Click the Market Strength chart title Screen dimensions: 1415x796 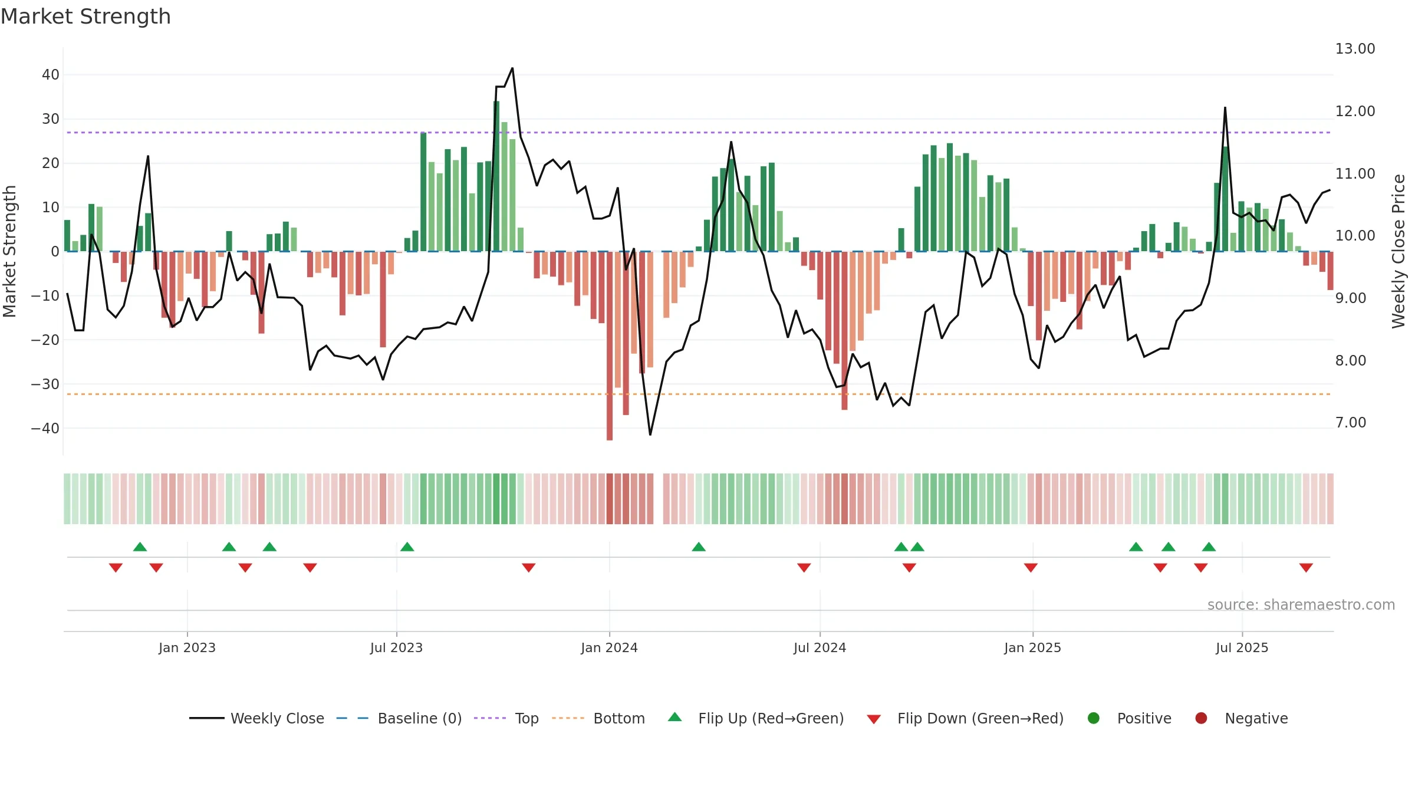[x=85, y=17]
